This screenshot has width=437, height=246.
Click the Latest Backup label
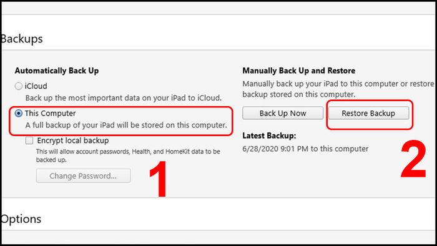[269, 135]
